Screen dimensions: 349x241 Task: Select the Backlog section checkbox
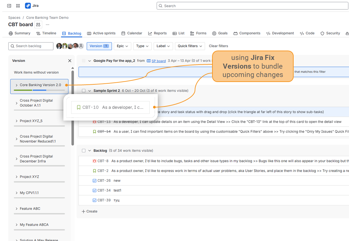coord(83,150)
